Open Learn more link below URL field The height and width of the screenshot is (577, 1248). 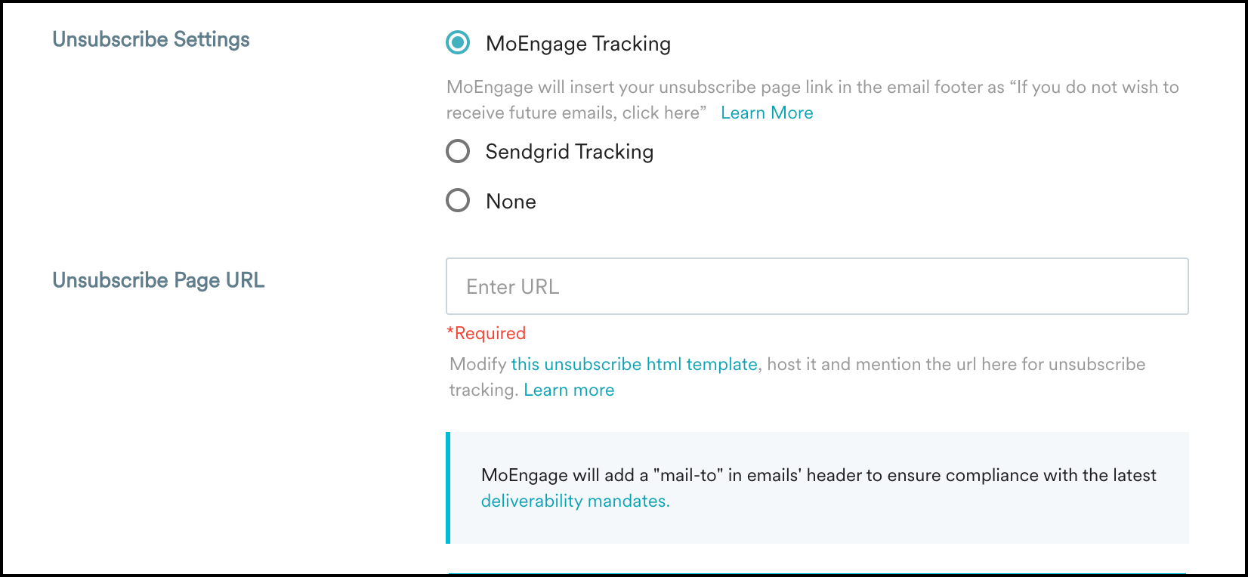(x=569, y=390)
